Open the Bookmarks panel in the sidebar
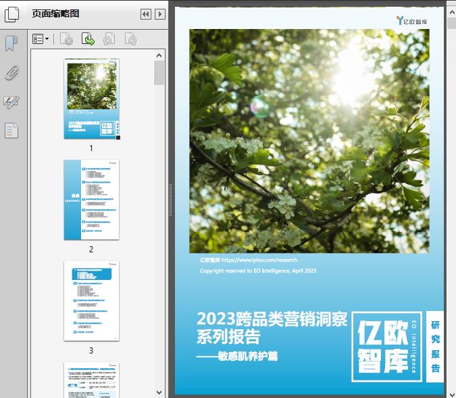Viewport: 456px width, 398px height. pos(11,44)
